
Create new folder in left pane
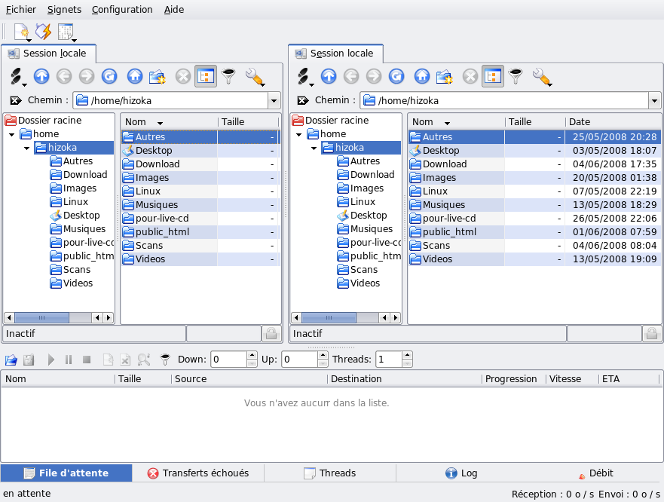pyautogui.click(x=158, y=76)
